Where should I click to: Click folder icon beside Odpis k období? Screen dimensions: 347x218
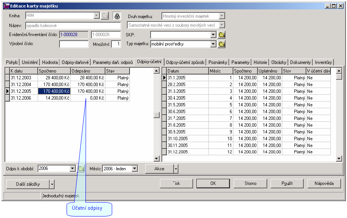[x=81, y=169]
